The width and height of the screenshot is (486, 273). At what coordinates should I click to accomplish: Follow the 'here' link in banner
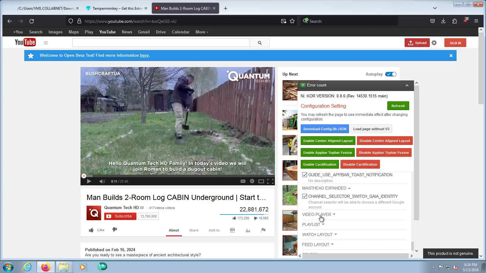pyautogui.click(x=144, y=56)
